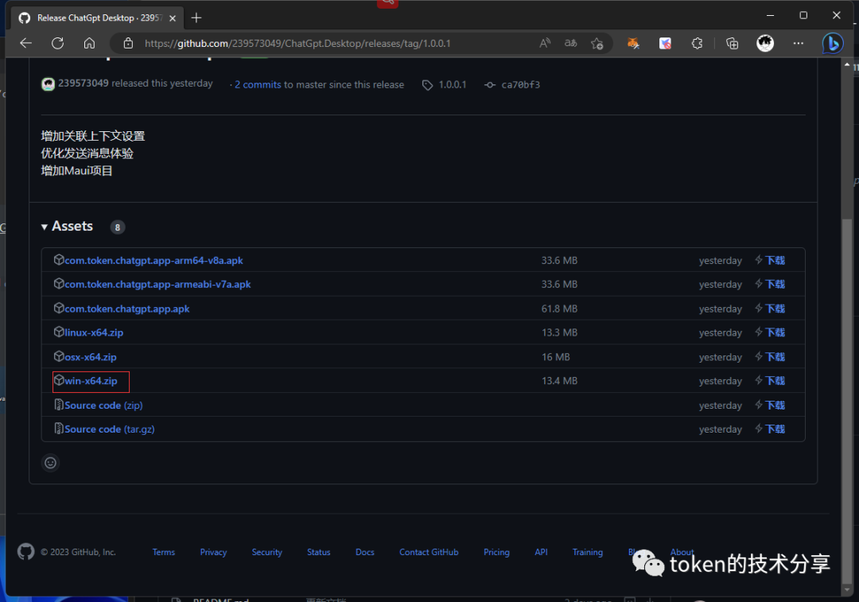Open the MetaMask fox extension icon
859x602 pixels.
click(633, 43)
